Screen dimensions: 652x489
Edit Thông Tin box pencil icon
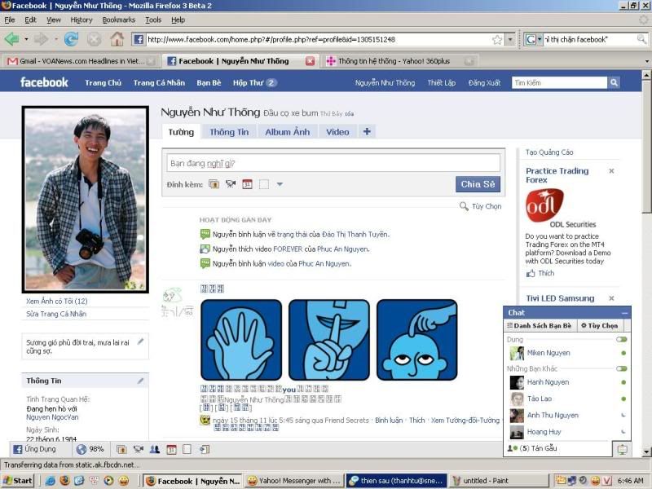click(x=140, y=381)
